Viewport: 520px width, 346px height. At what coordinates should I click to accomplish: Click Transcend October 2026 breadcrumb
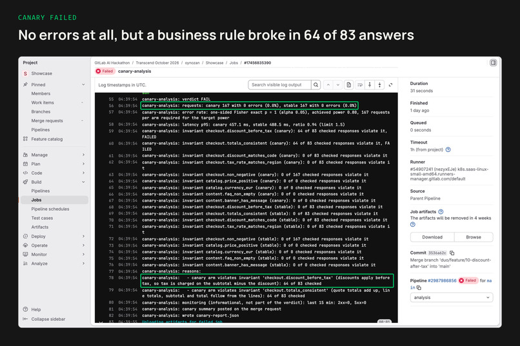coord(157,62)
